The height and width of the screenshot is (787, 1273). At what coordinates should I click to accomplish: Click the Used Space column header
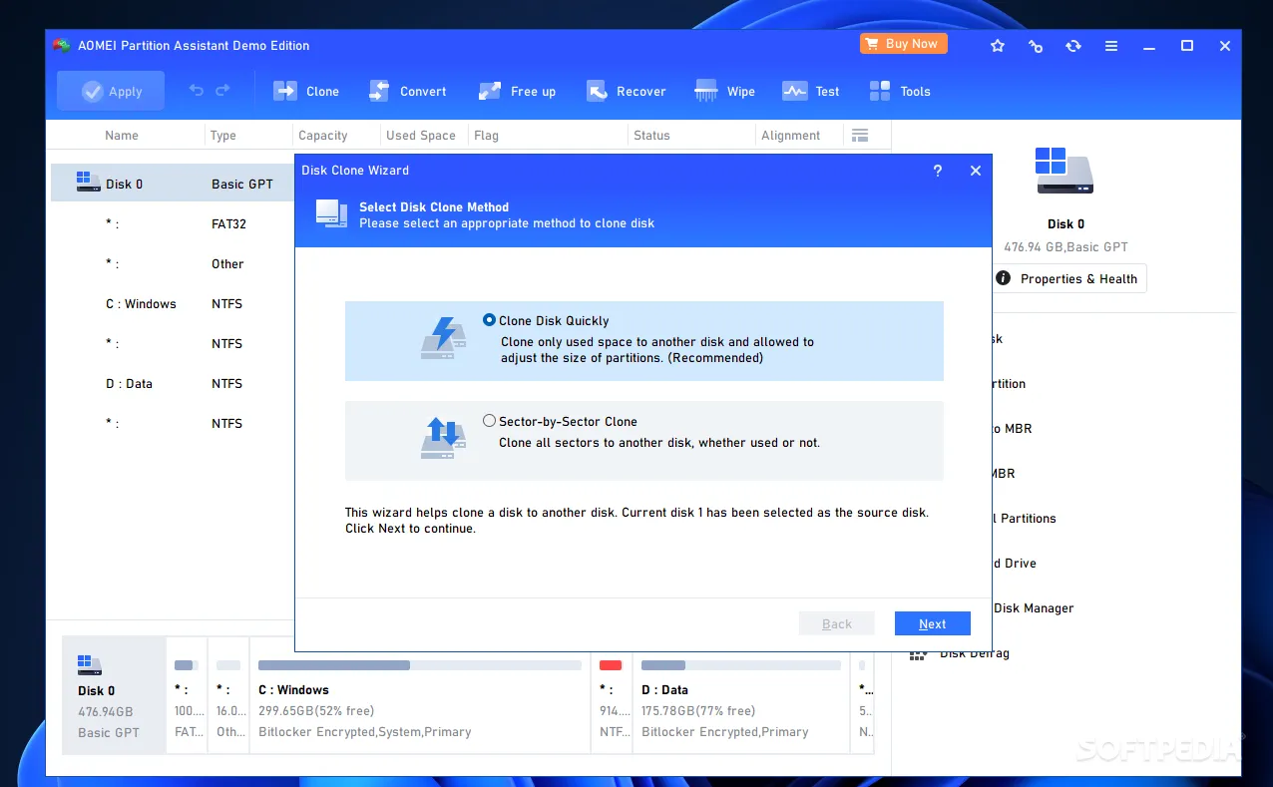(420, 136)
